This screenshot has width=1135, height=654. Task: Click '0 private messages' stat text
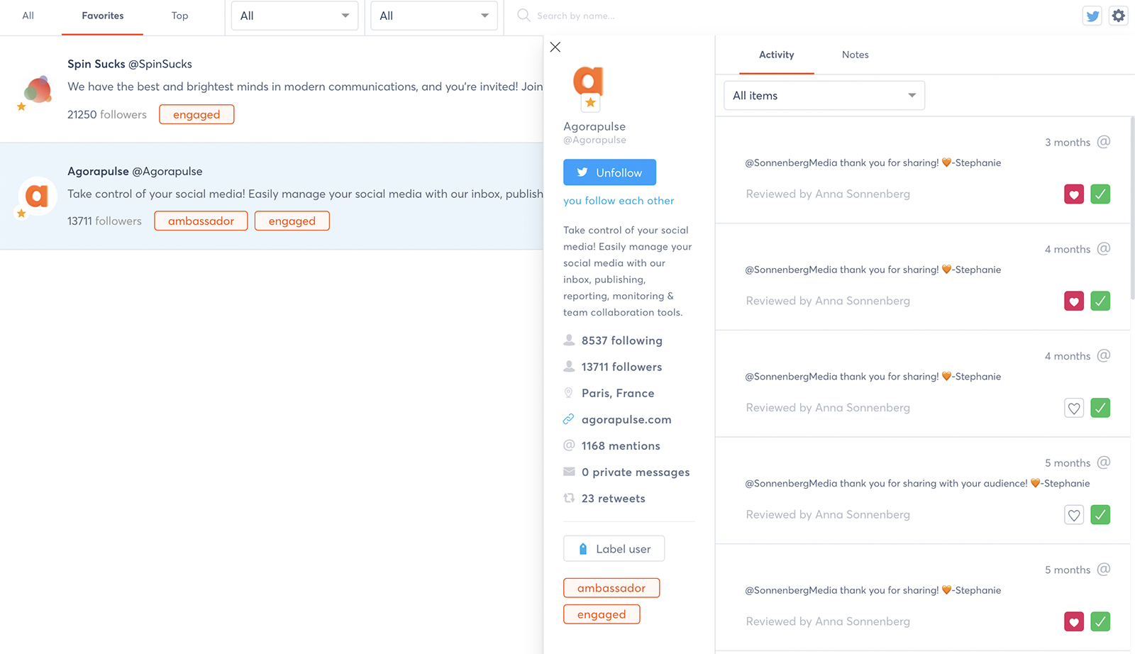click(x=636, y=472)
